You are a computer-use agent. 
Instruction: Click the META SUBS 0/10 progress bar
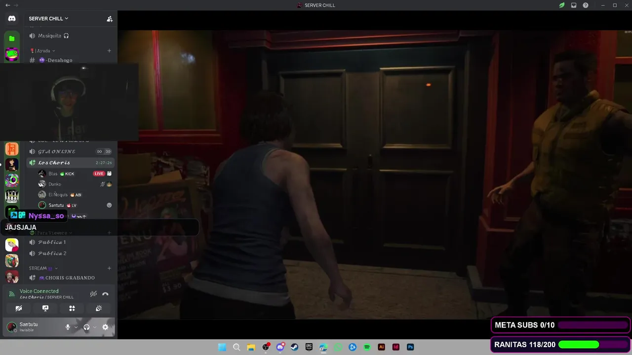593,325
